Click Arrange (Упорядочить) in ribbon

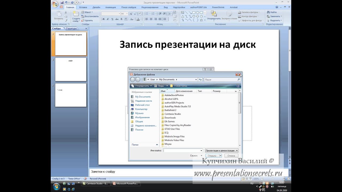pyautogui.click(x=214, y=16)
